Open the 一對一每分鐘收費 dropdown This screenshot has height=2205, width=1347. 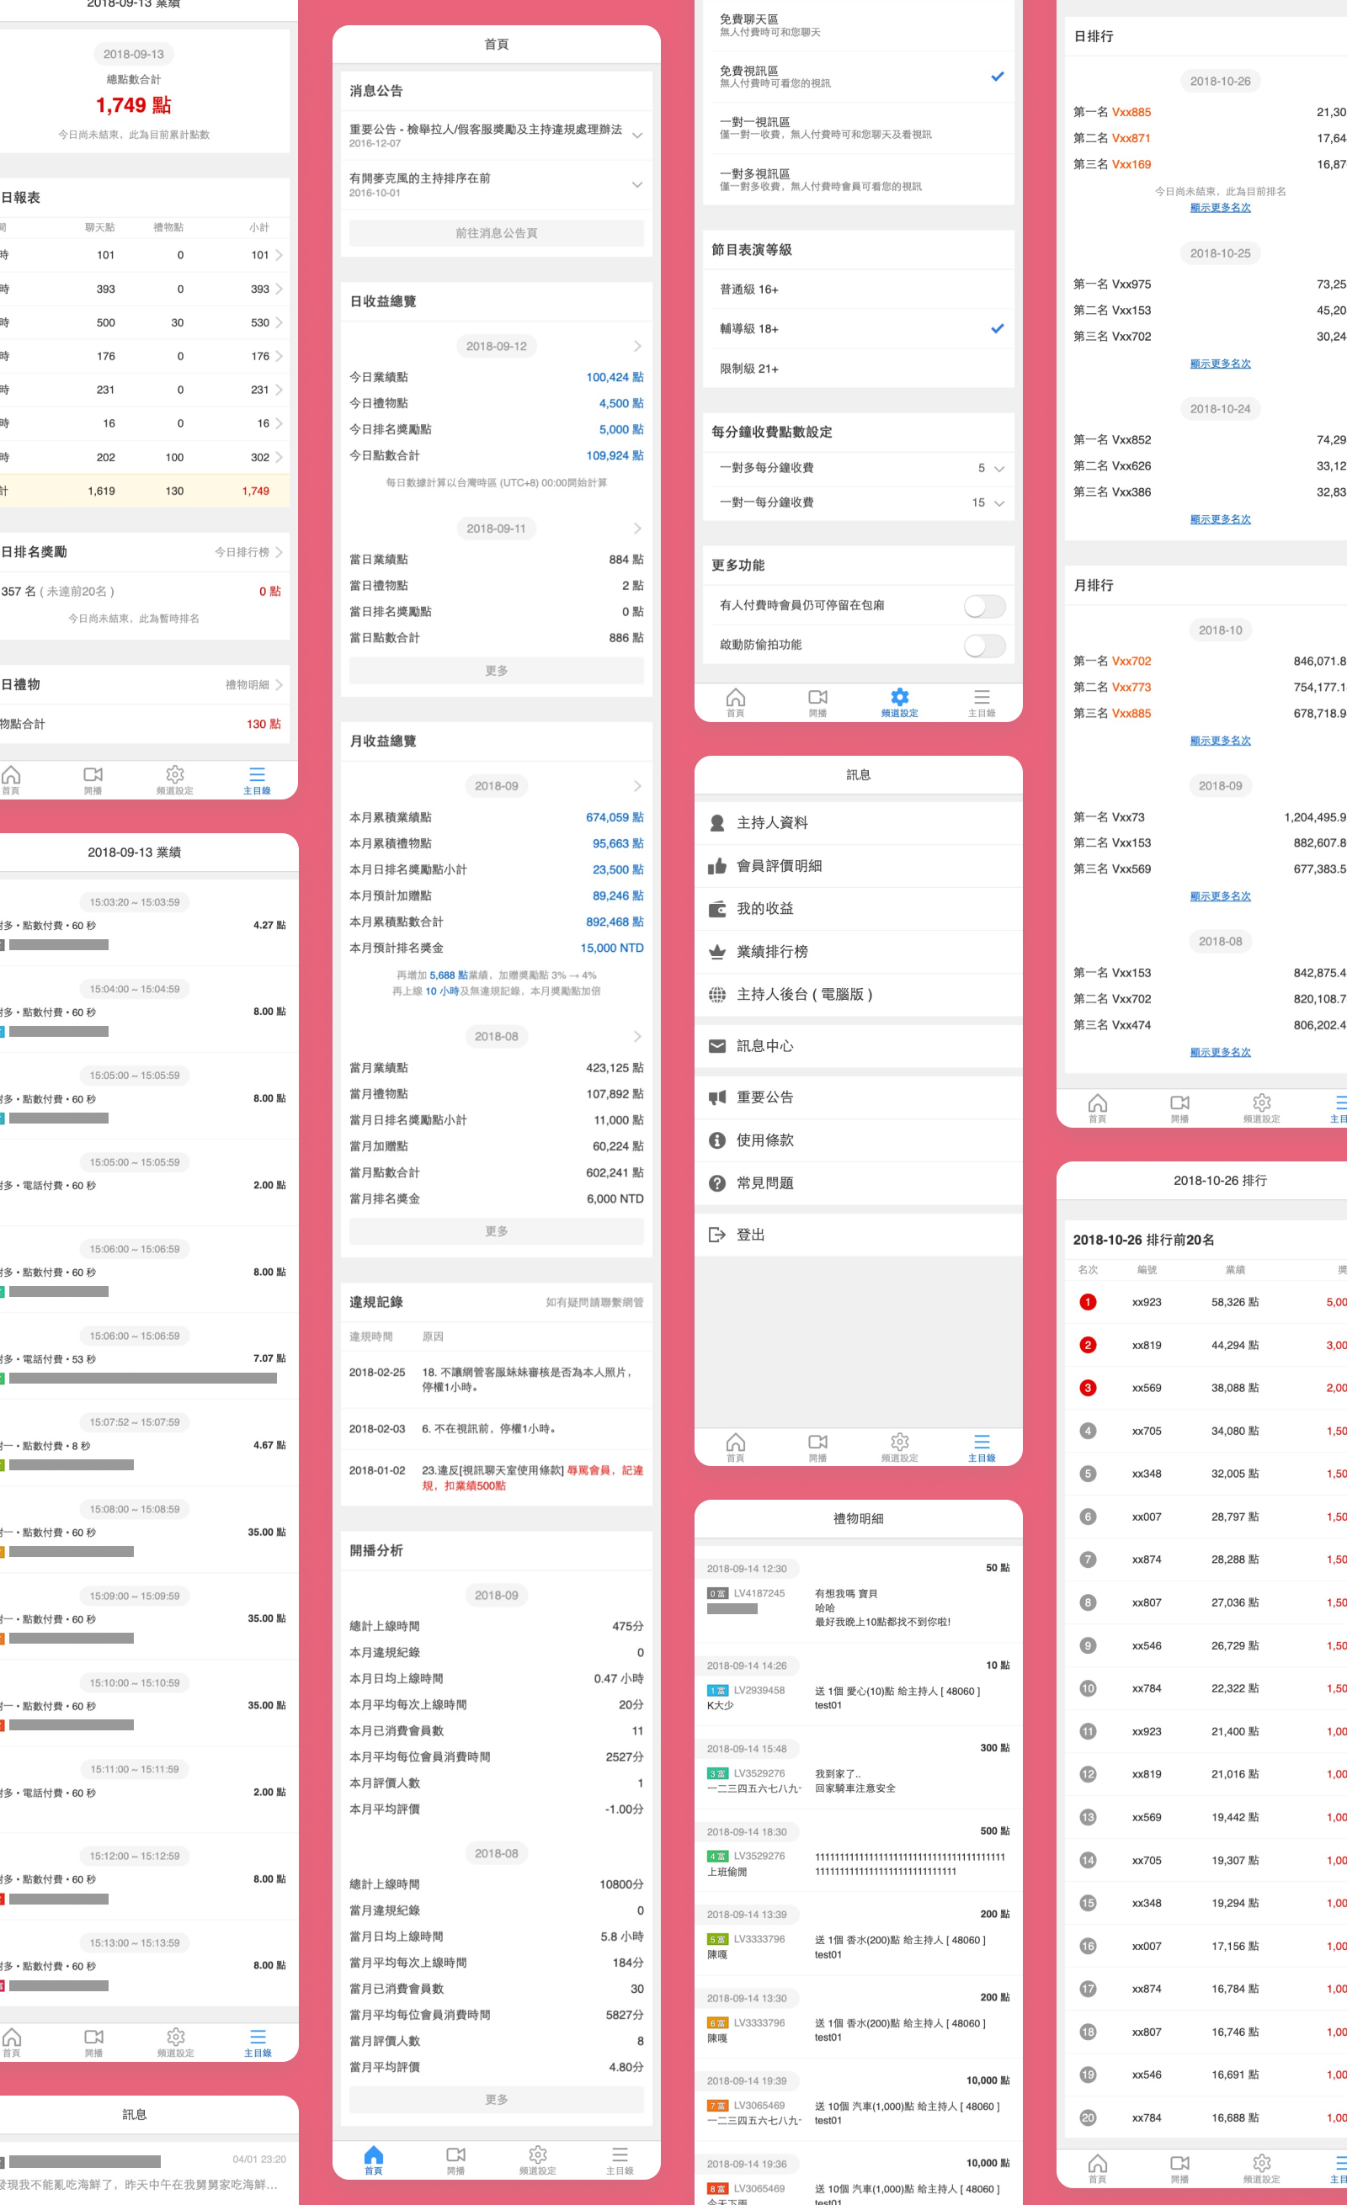998,503
